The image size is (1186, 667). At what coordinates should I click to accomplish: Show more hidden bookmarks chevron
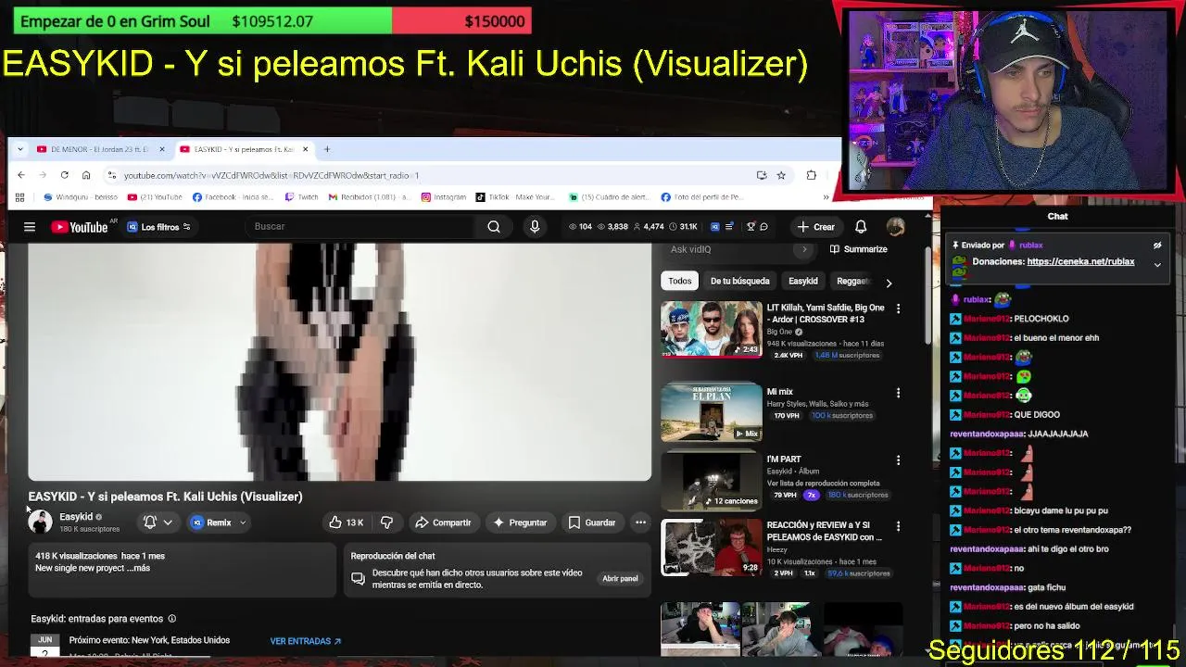coord(826,197)
